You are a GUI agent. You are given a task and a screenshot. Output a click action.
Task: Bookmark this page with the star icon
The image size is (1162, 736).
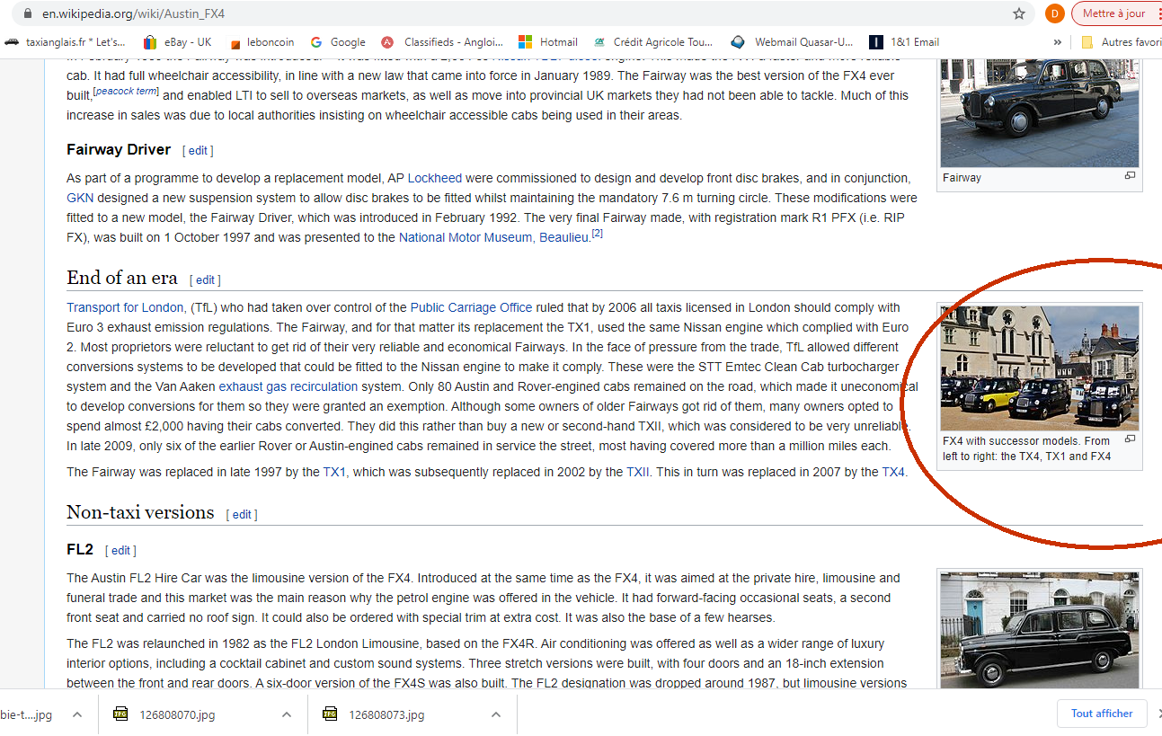click(x=1019, y=13)
